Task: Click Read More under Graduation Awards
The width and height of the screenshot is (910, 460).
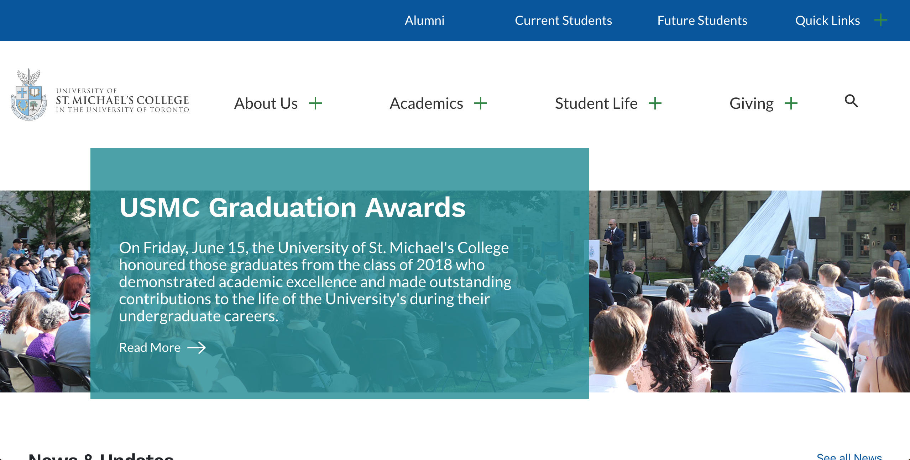Action: (x=150, y=347)
